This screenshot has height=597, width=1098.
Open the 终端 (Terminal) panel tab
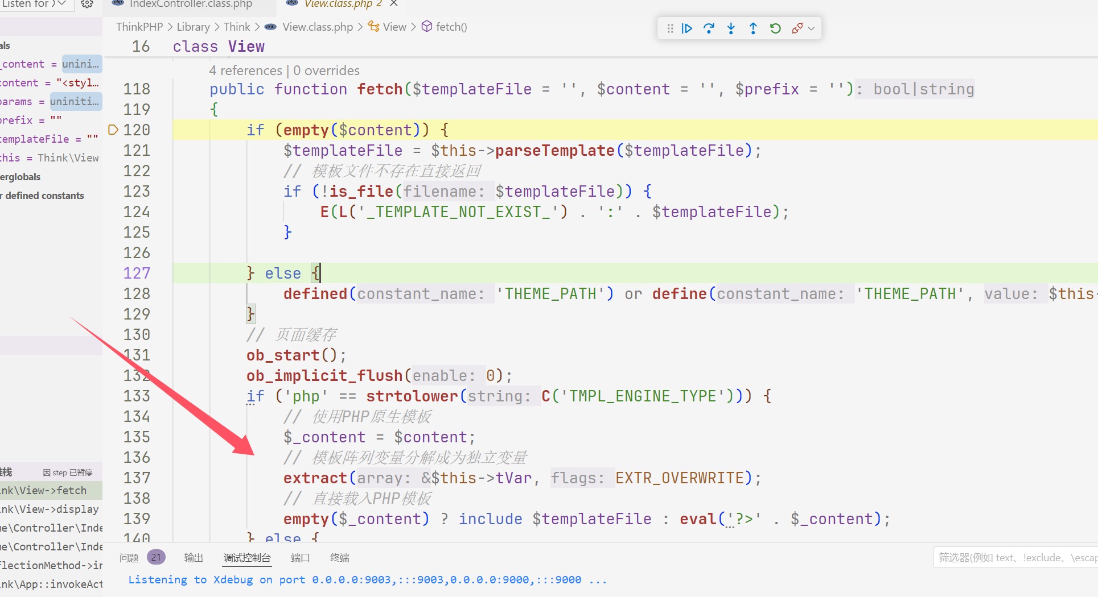click(340, 558)
